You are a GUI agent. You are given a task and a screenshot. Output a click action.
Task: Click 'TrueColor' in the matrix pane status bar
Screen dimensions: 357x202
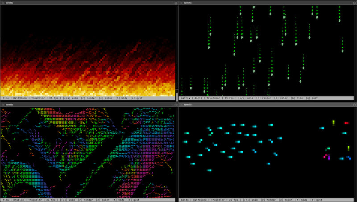tap(213, 98)
